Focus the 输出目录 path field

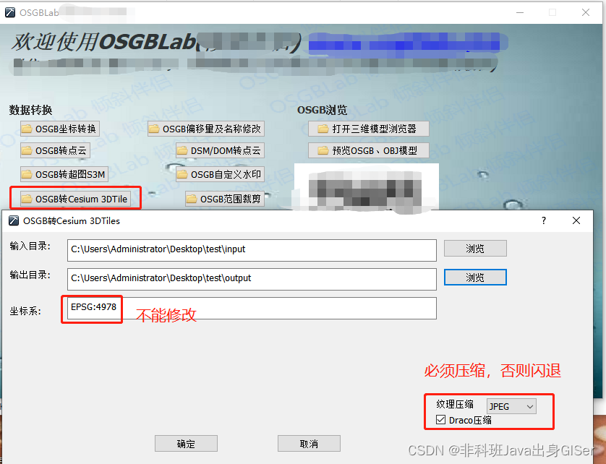[252, 279]
